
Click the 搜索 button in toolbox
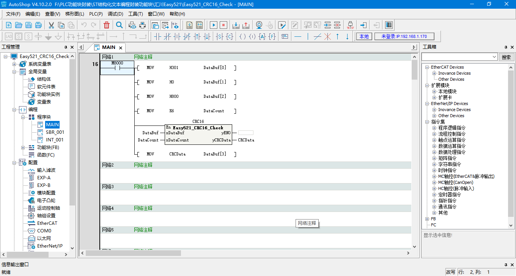coord(506,57)
